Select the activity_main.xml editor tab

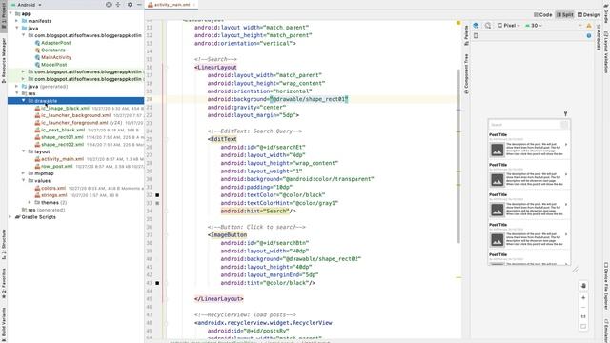pyautogui.click(x=172, y=5)
